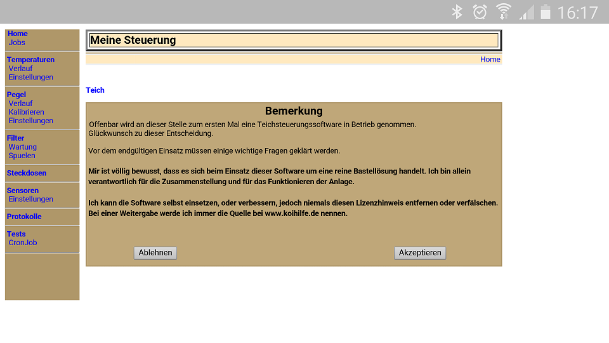Open Wartung under Filter

(23, 147)
